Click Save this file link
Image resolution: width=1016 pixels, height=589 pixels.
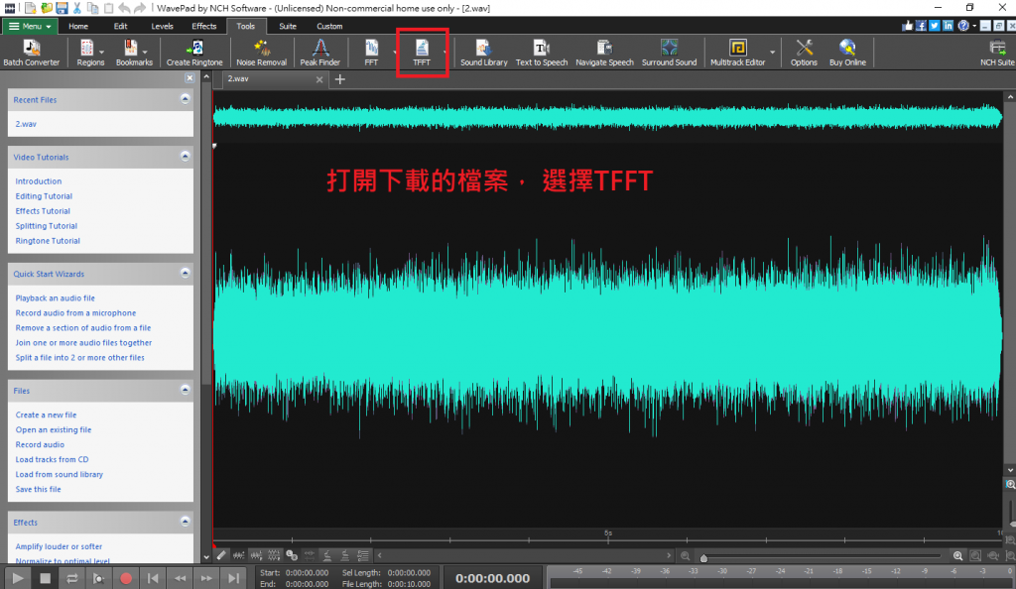[39, 489]
